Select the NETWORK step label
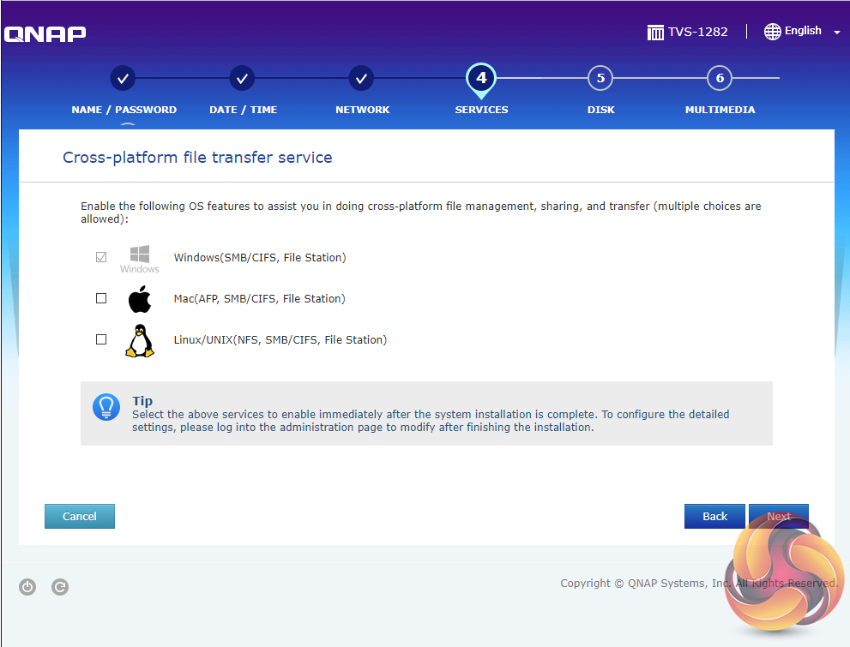 coord(362,110)
